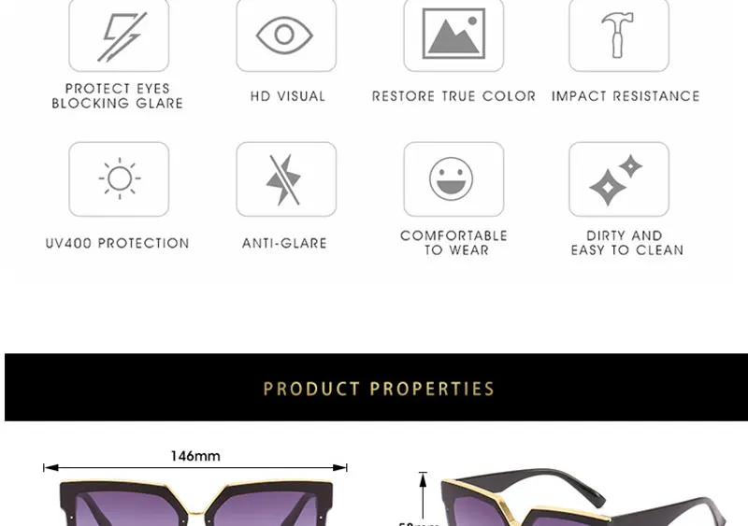
Task: Click the Impact Resistance caption
Action: 626,96
